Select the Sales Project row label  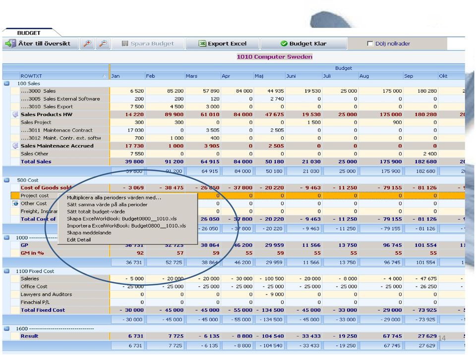(36, 122)
